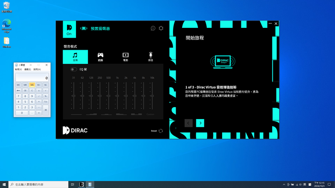Click the equals button in Calculator
The image size is (335, 188).
tap(46, 110)
